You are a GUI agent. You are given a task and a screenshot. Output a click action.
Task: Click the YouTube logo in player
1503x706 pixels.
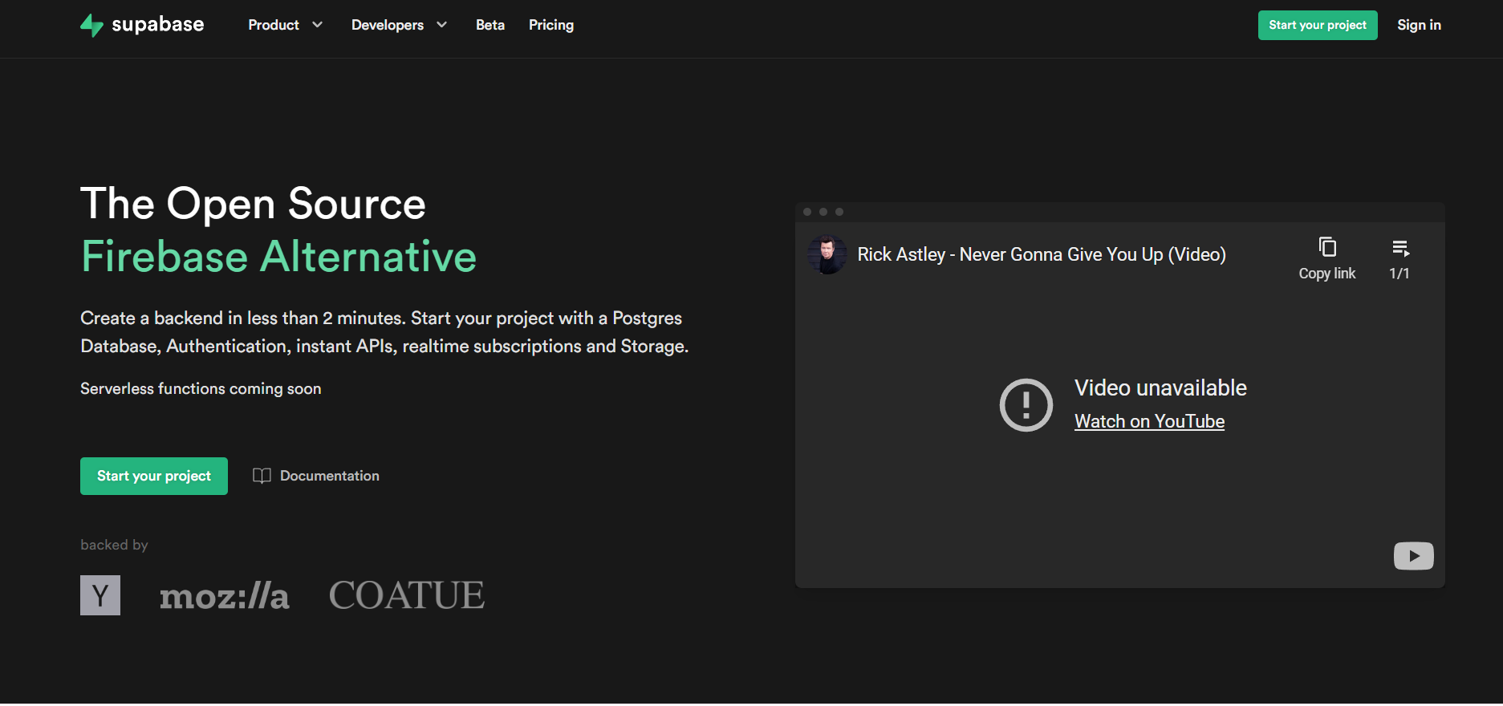[x=1413, y=556]
